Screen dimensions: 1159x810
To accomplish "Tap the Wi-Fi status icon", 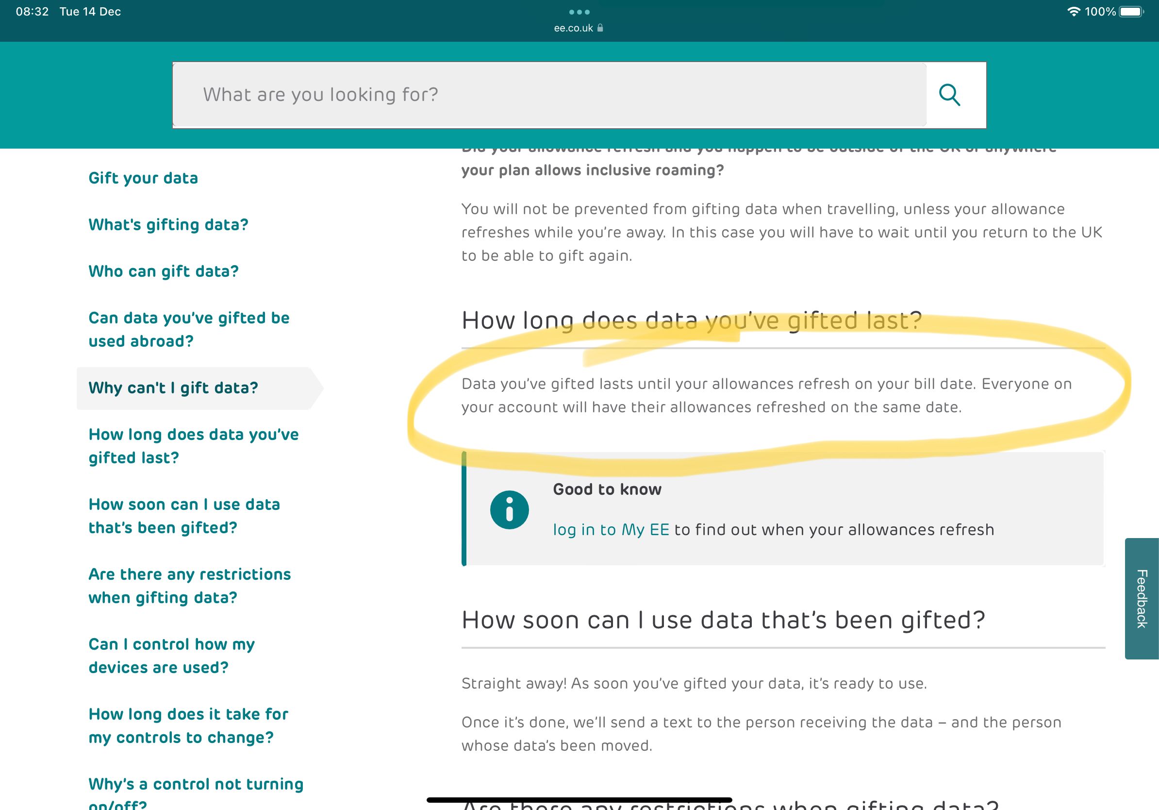I will coord(1074,12).
